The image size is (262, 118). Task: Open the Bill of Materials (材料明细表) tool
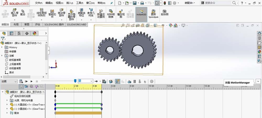pyautogui.click(x=111, y=14)
